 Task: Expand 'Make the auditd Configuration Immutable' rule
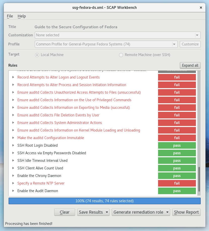tap(13, 138)
